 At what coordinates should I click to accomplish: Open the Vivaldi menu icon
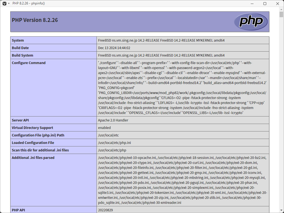tap(4, 3)
